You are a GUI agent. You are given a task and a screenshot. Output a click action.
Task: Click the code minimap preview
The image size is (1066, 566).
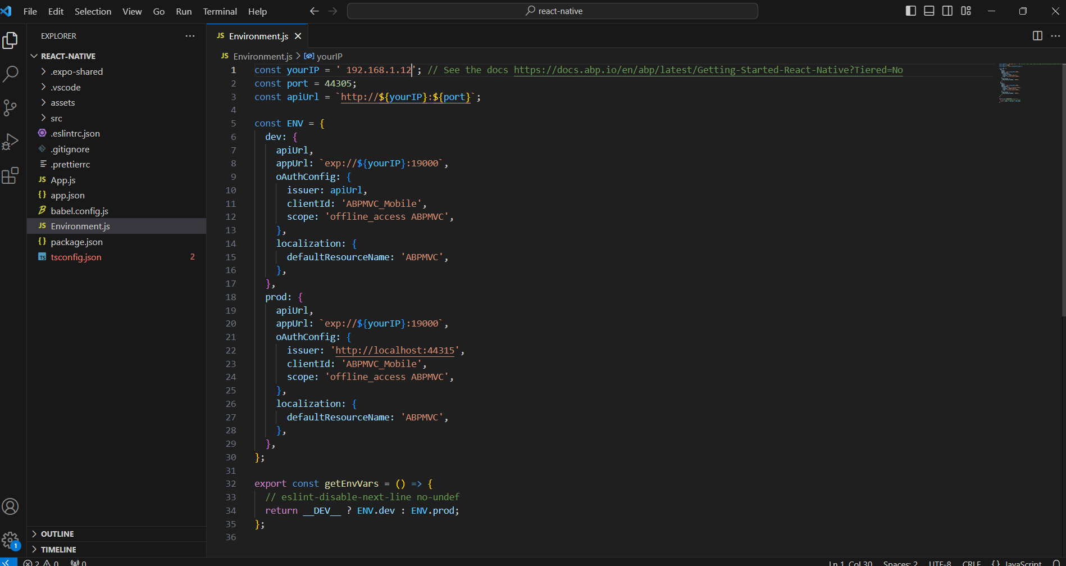[x=1010, y=83]
